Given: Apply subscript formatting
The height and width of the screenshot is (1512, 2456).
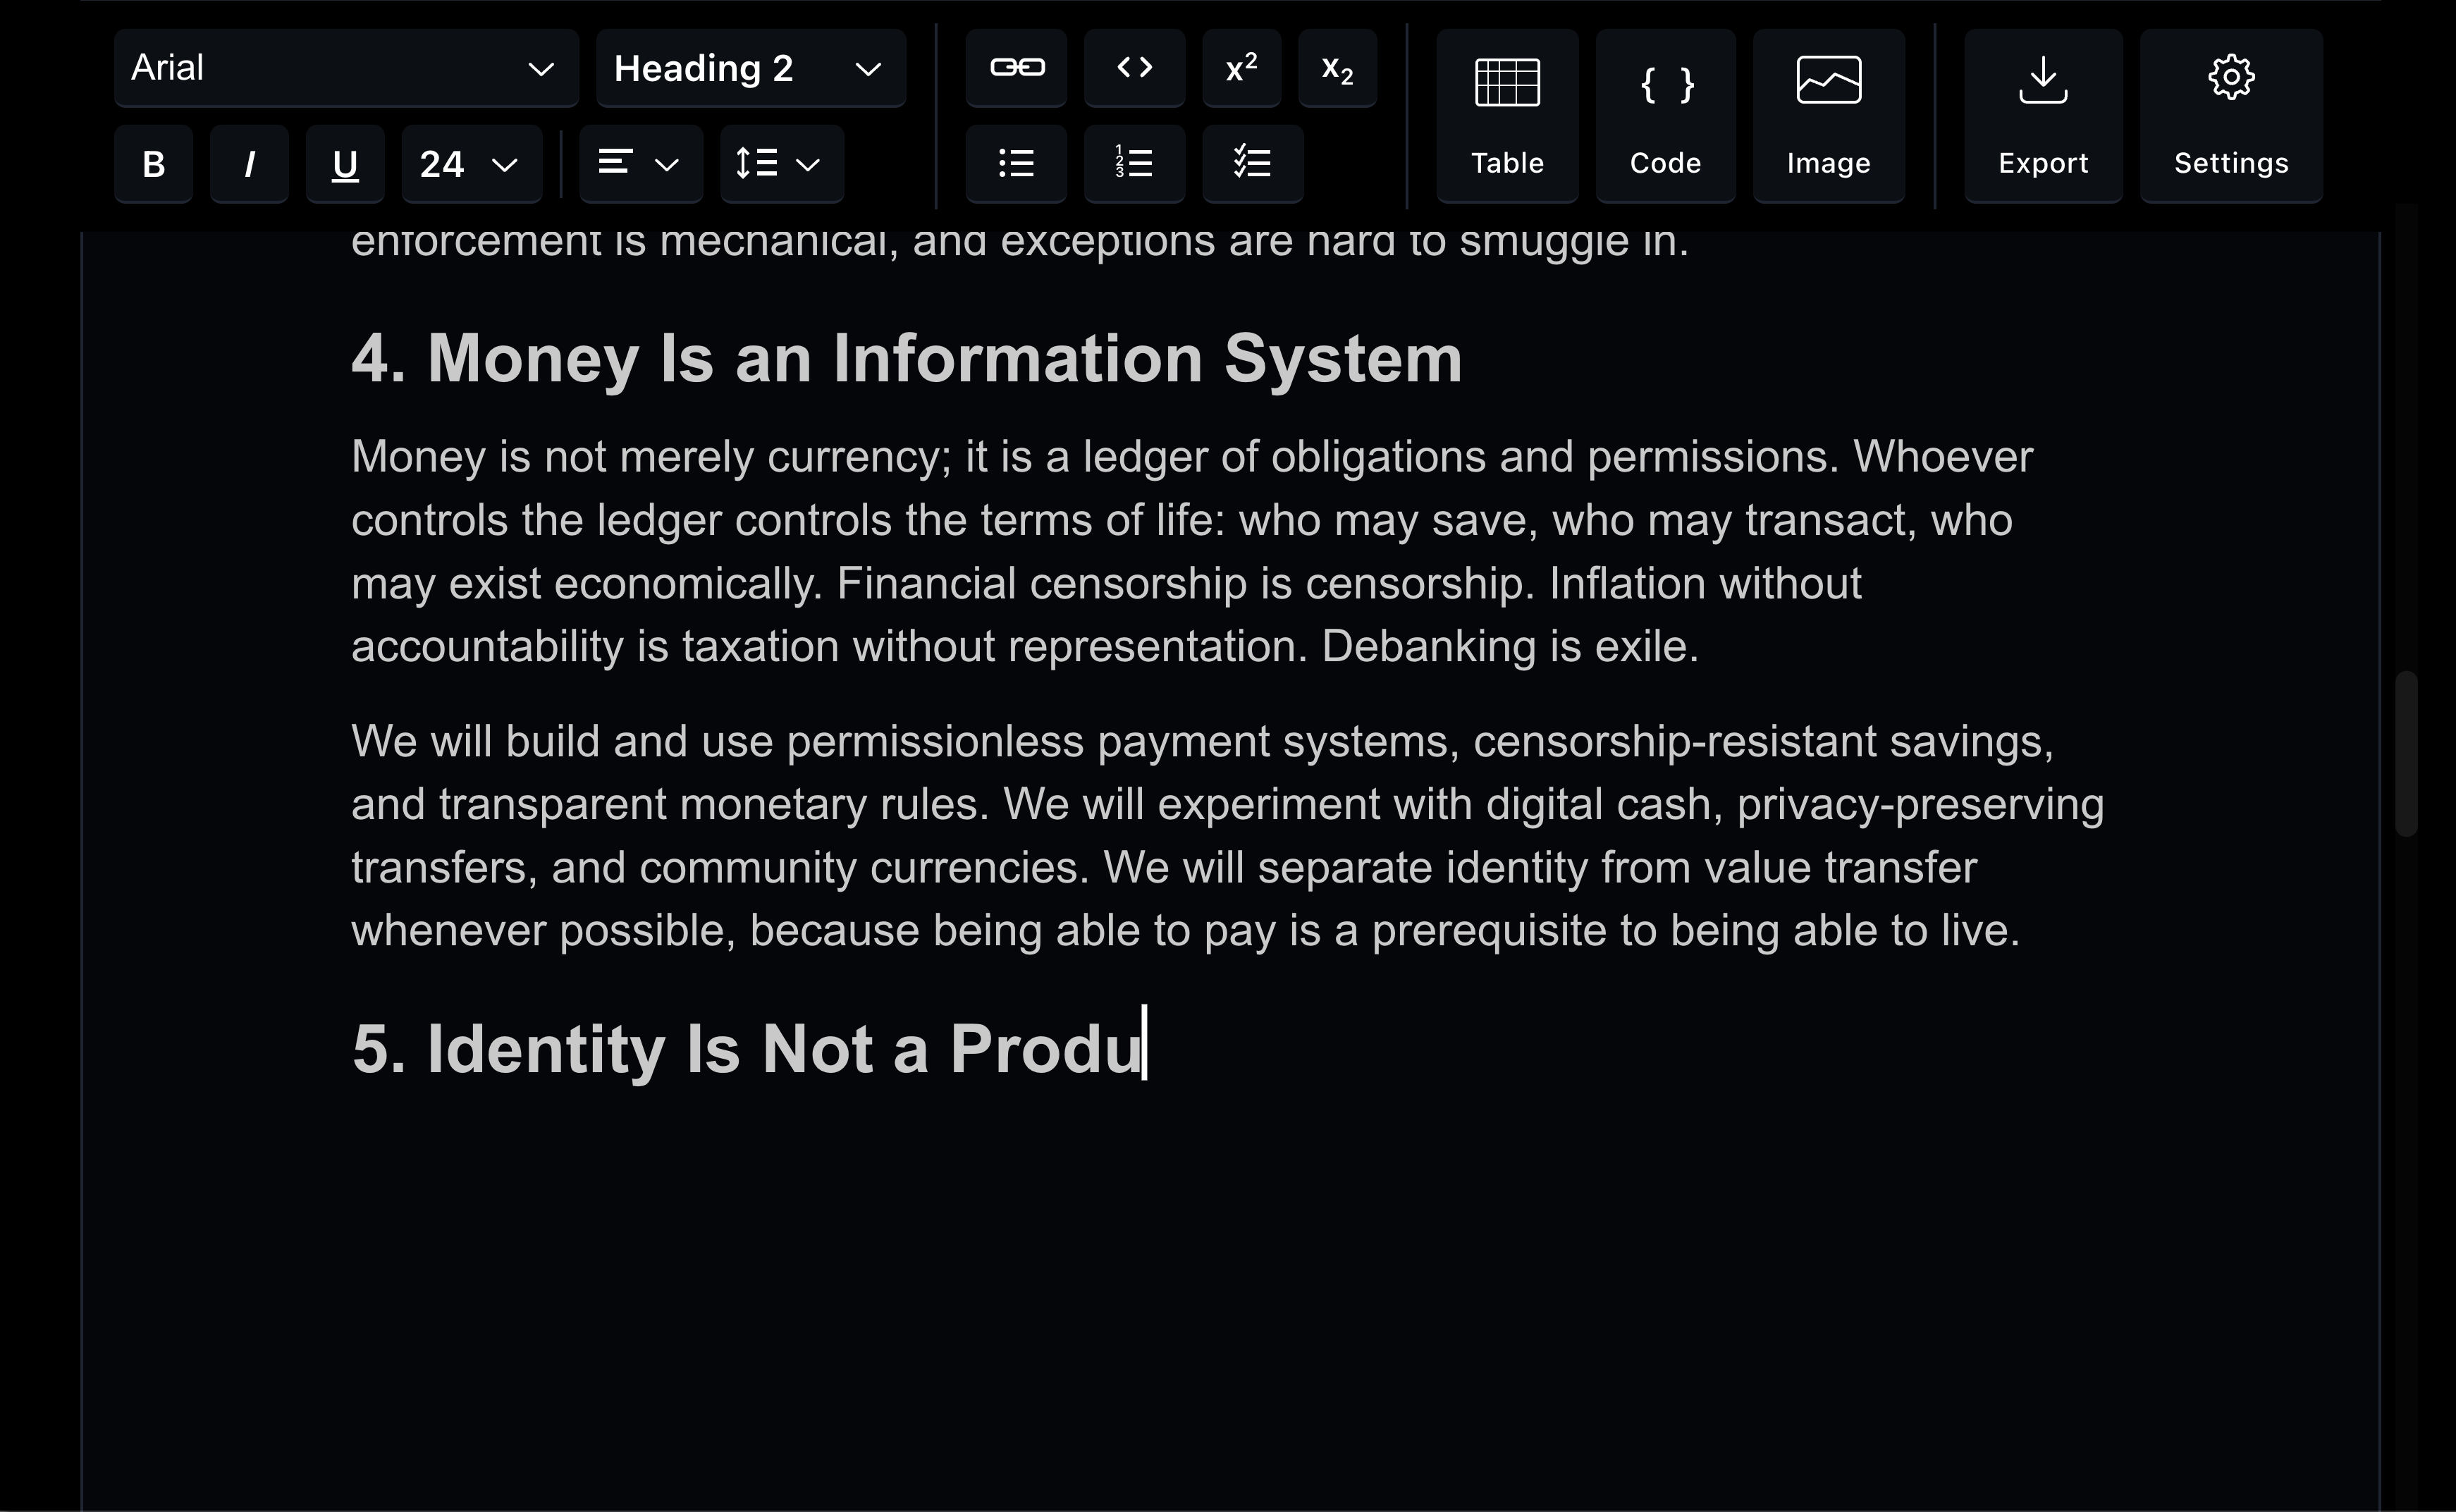Looking at the screenshot, I should tap(1337, 68).
